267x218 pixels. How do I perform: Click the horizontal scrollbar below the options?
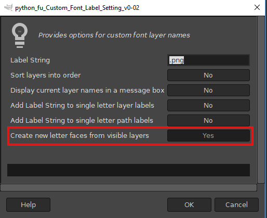(x=128, y=187)
